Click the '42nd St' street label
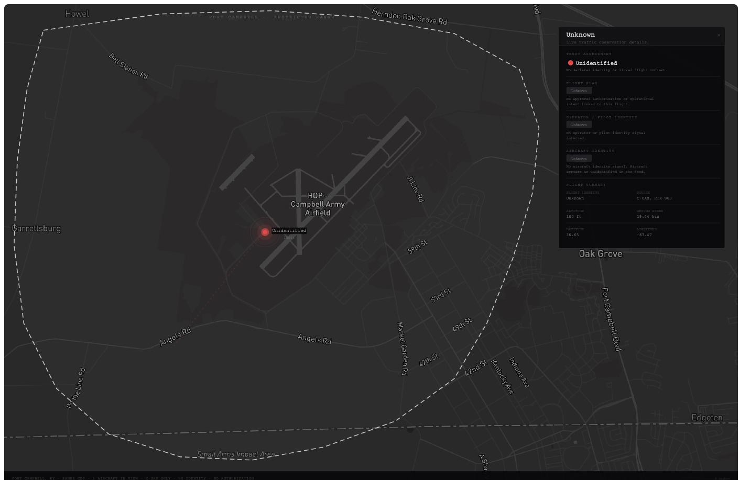The image size is (739, 480). tap(476, 368)
